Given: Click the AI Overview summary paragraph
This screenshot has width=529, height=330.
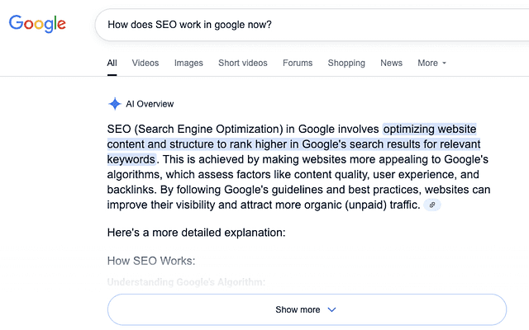Looking at the screenshot, I should pos(298,167).
